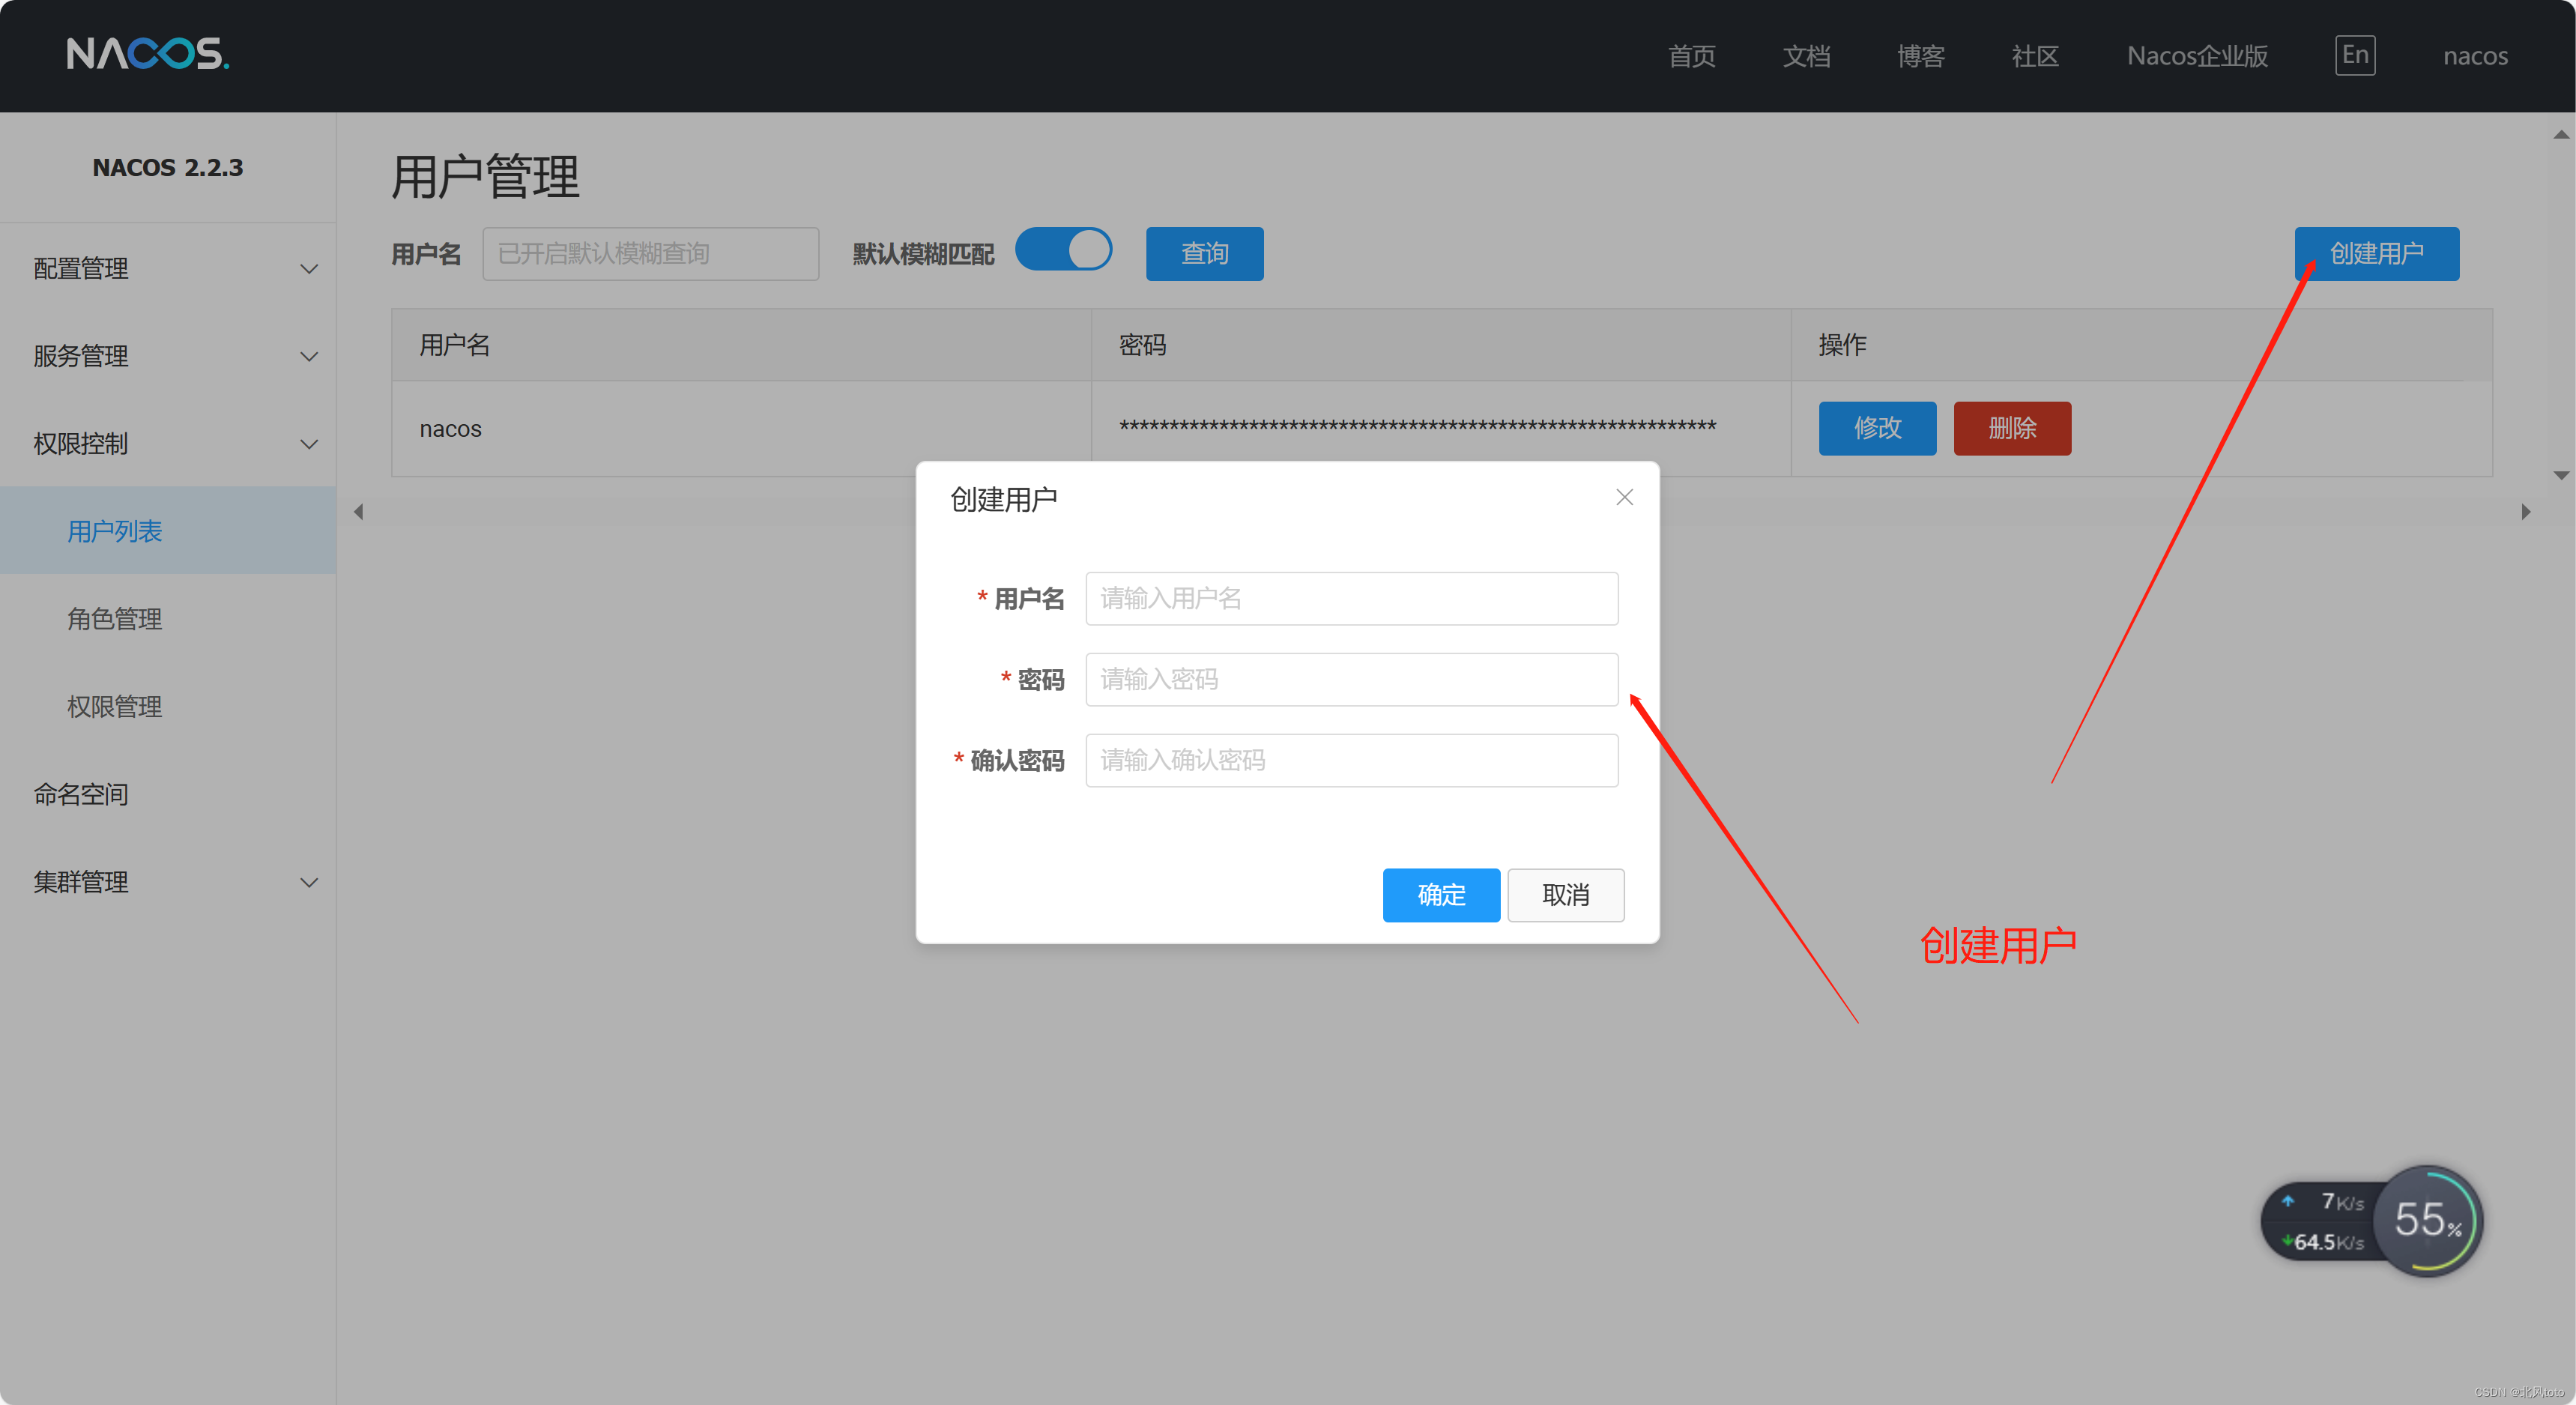
Task: Open the 权限控制 sidebar menu
Action: pyautogui.click(x=168, y=444)
